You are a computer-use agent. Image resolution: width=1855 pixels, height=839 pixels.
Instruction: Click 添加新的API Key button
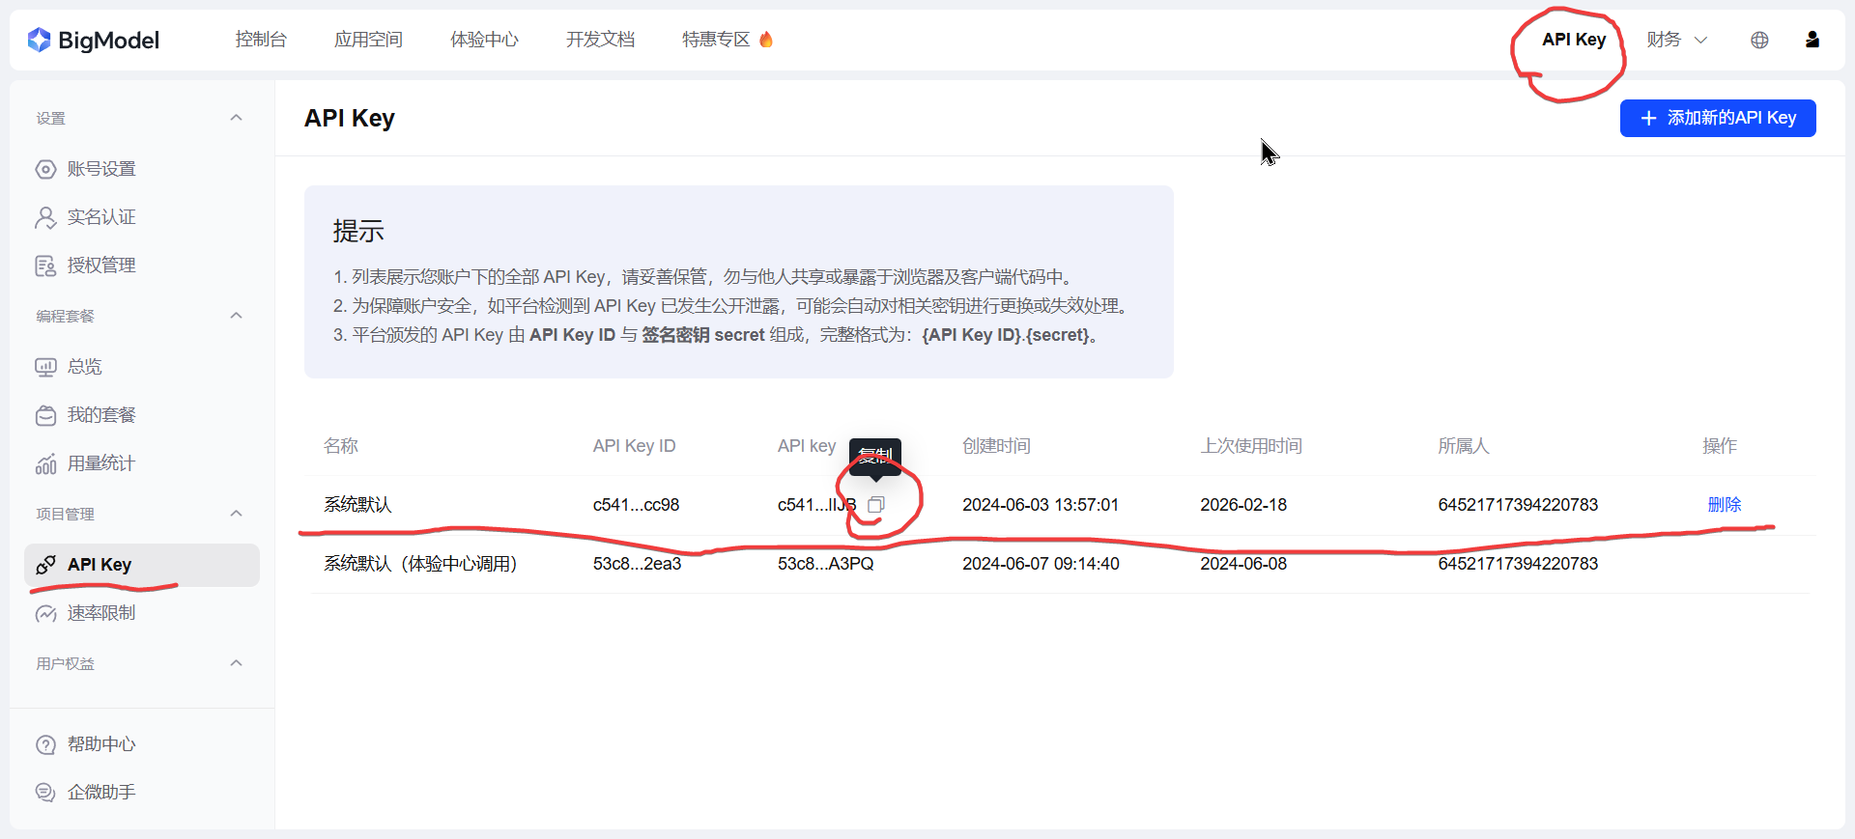tap(1718, 118)
